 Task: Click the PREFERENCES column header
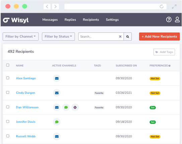(159, 66)
